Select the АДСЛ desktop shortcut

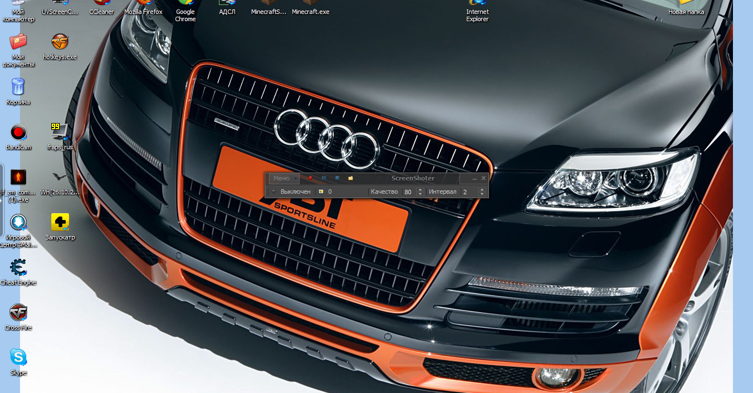pyautogui.click(x=227, y=8)
